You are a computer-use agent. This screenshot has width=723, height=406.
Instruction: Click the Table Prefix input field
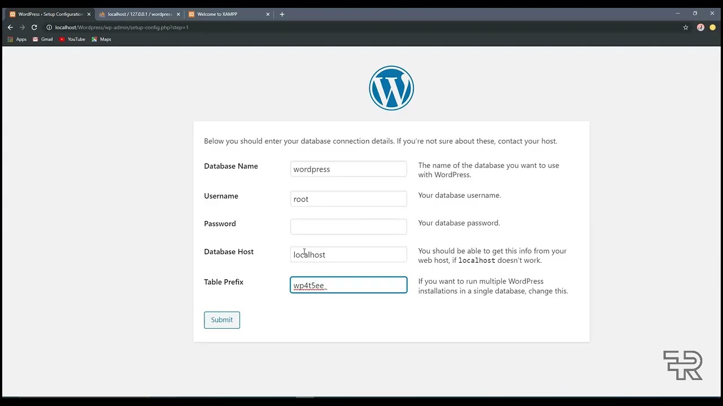349,285
